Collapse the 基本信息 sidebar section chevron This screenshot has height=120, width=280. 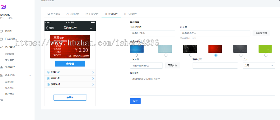click(x=30, y=75)
